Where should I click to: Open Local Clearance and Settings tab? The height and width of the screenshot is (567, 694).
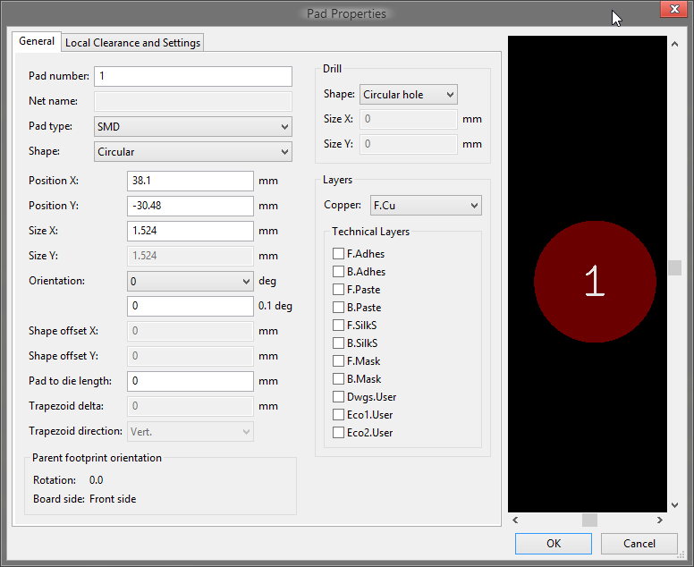132,43
